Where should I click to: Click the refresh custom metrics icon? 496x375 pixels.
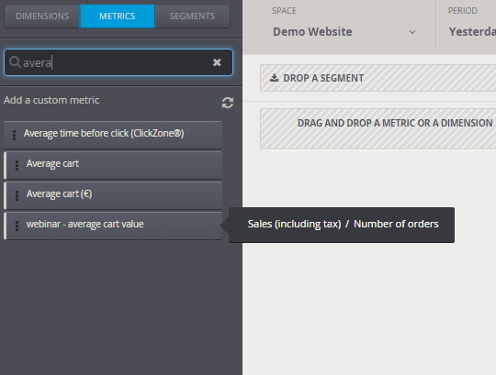pos(228,103)
